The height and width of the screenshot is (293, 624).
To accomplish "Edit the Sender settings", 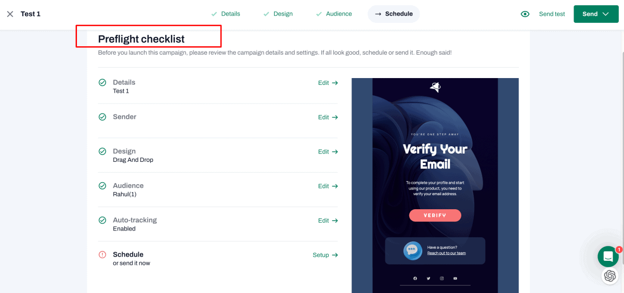I will (328, 117).
